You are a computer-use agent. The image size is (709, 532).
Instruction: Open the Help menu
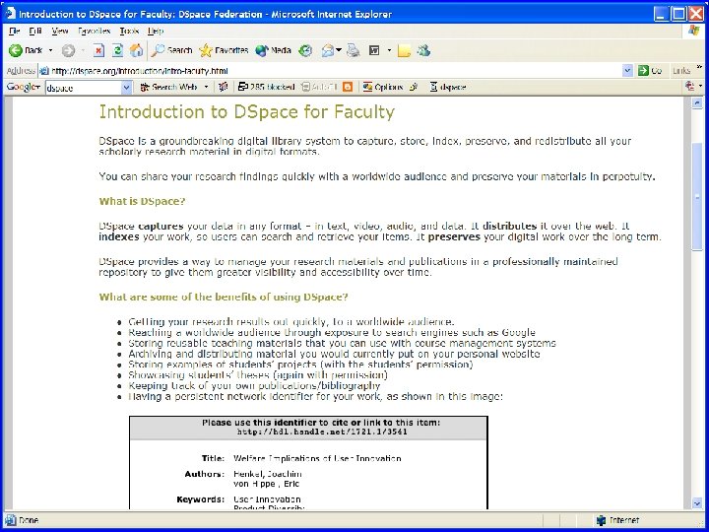pos(156,32)
